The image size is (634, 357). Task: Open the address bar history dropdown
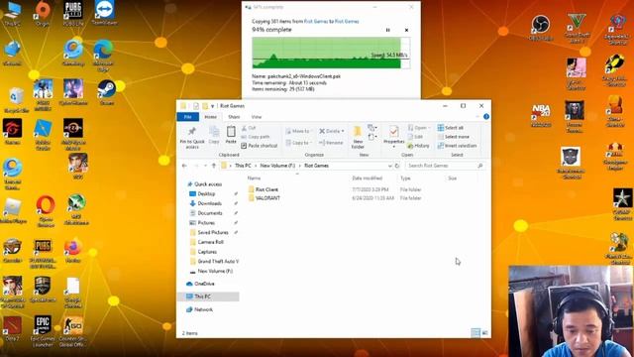(x=389, y=166)
